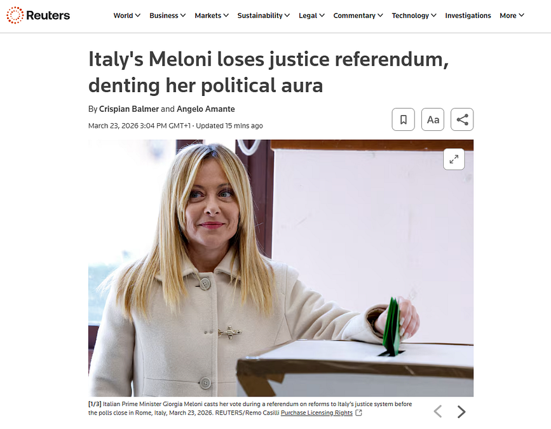
Task: Expand the photo to fullscreen
Action: 454,159
